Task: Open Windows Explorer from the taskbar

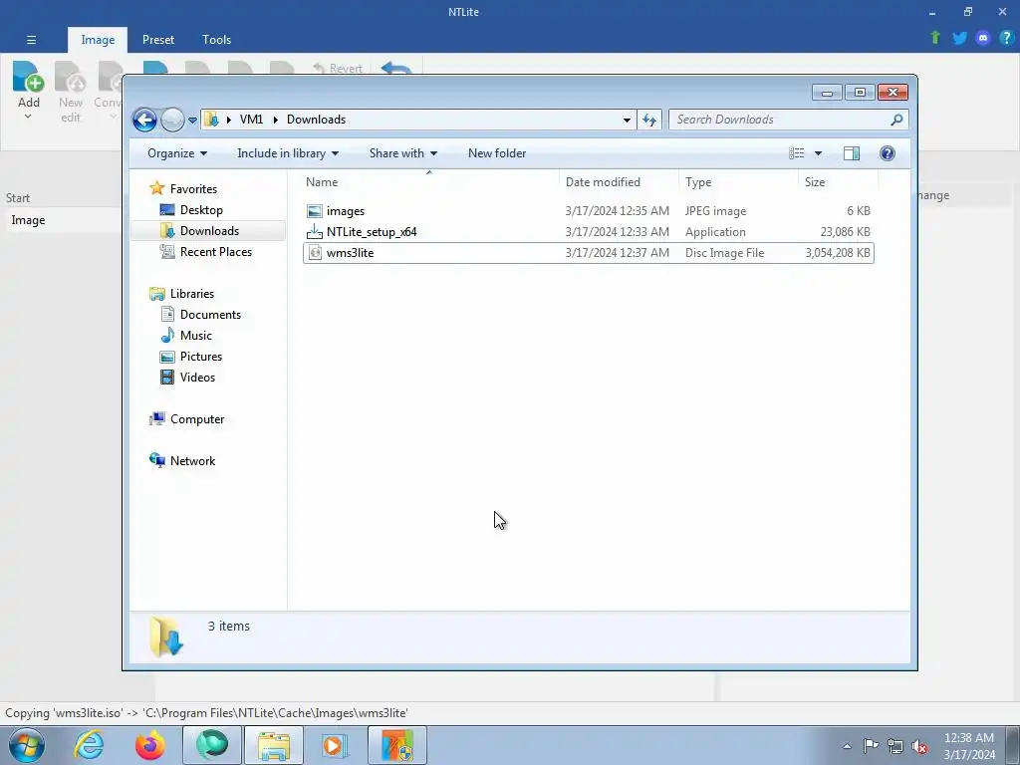Action: click(273, 745)
